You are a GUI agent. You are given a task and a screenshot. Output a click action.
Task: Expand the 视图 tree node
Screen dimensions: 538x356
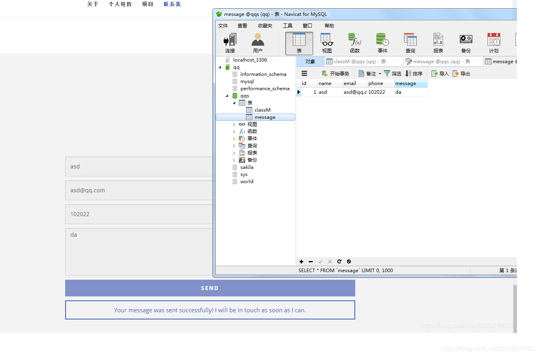coord(234,124)
